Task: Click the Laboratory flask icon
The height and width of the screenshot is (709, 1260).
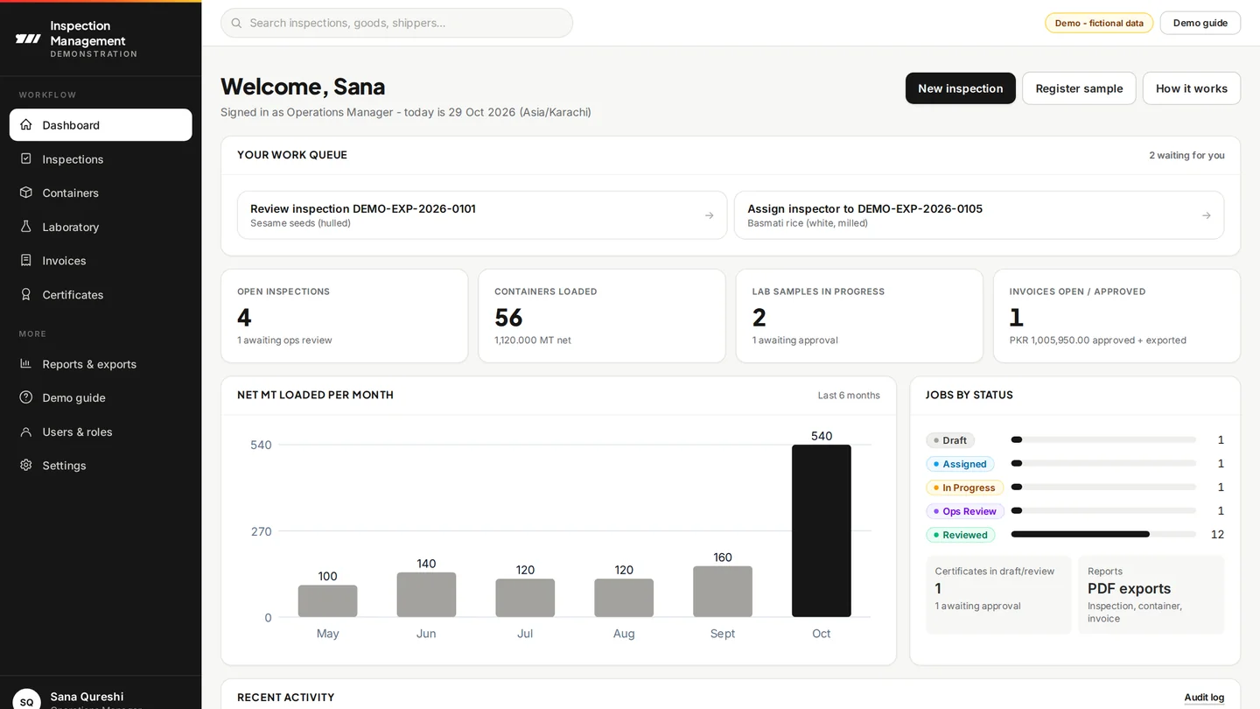Action: pyautogui.click(x=26, y=227)
